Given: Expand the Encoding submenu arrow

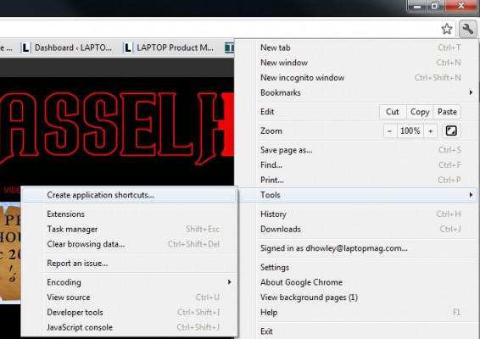Looking at the screenshot, I should click(230, 281).
